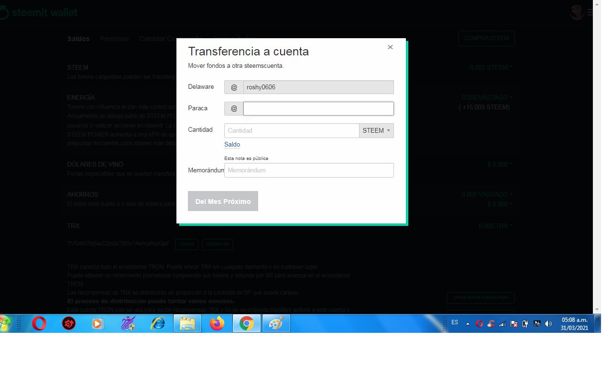Viewport: 612px width, 382px height.
Task: Open the Action Center flag icon
Action: pos(514,324)
